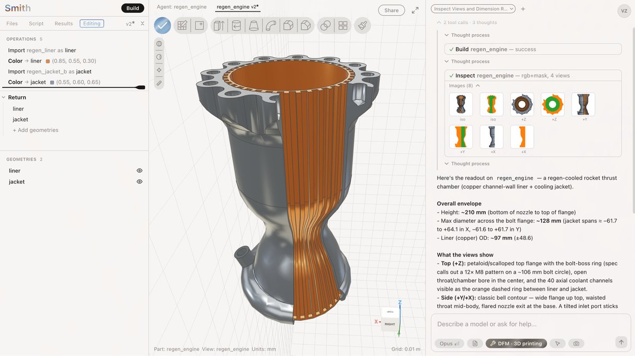Click the measure ruler icon

(x=159, y=83)
